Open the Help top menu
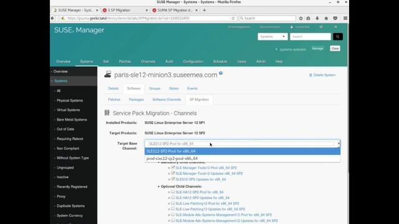Image resolution: width=399 pixels, height=224 pixels. coord(279,62)
